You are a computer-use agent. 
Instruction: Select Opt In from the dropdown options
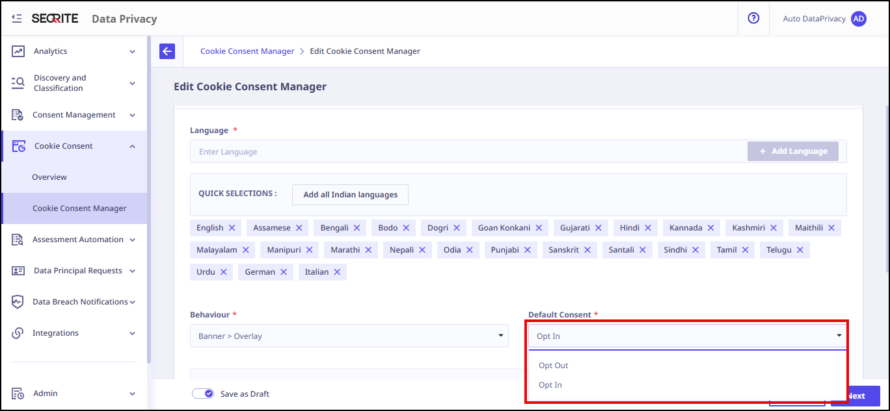(x=550, y=385)
